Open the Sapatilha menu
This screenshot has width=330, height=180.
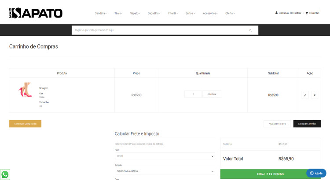tap(154, 13)
